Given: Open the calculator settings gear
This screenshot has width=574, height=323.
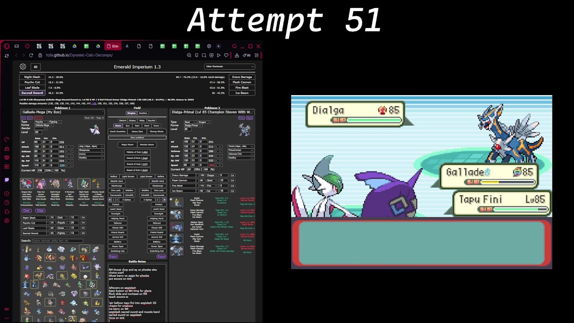Looking at the screenshot, I should tap(23, 67).
